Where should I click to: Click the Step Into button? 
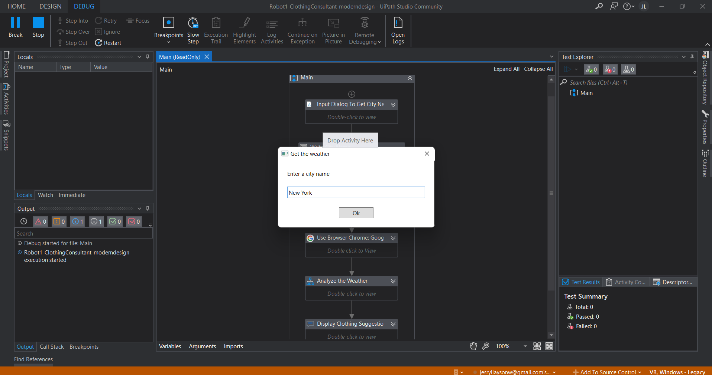coord(73,21)
